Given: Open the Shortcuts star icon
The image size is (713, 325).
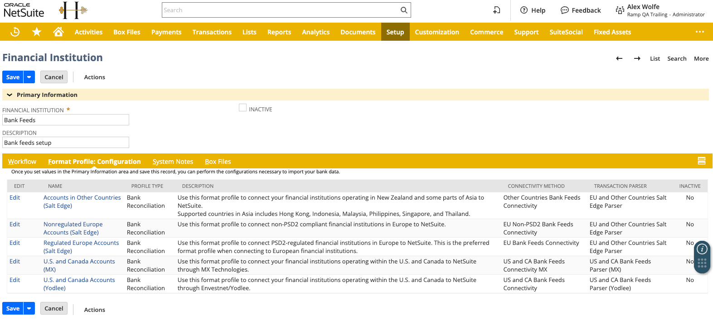Looking at the screenshot, I should (x=37, y=32).
